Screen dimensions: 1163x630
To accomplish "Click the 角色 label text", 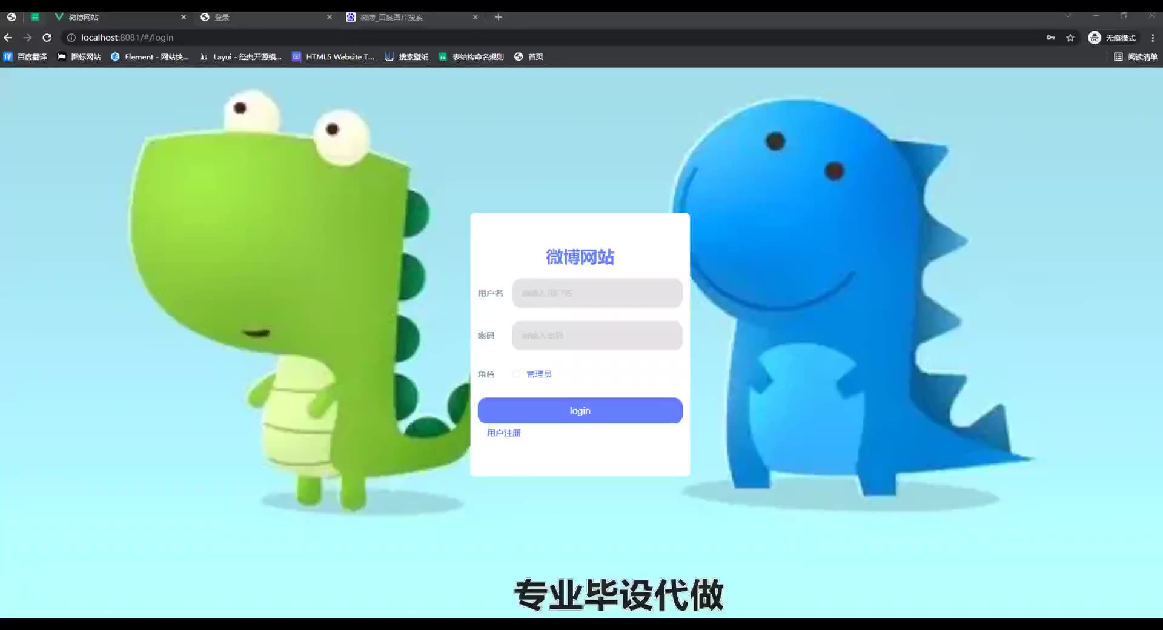I will tap(486, 374).
